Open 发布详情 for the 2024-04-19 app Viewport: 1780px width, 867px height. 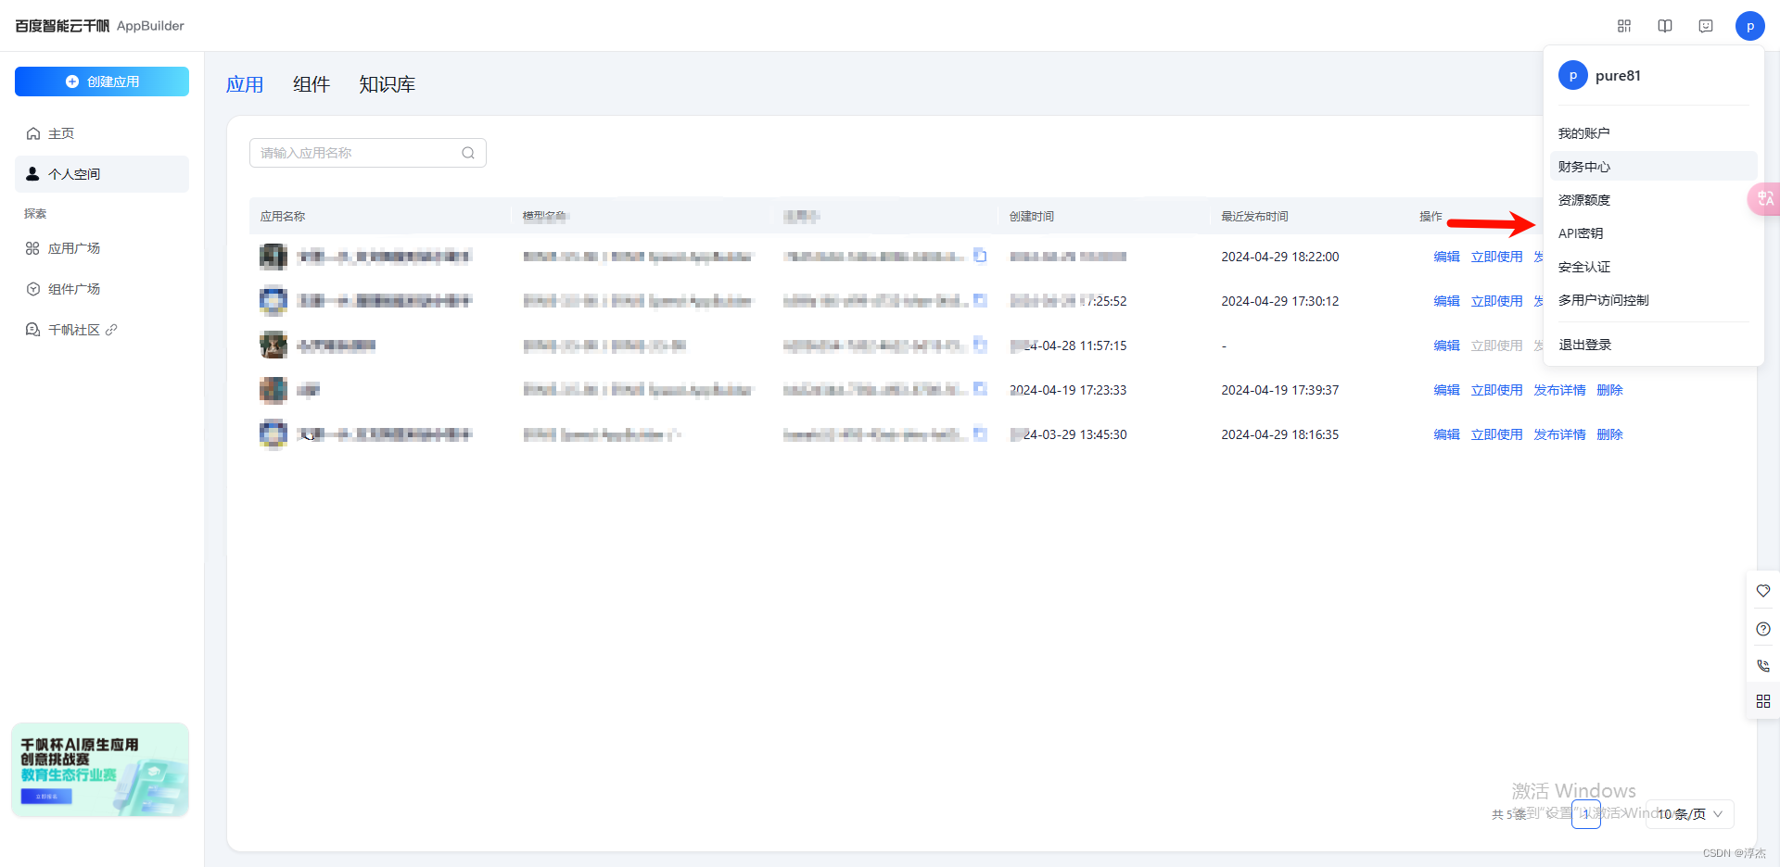[1559, 390]
